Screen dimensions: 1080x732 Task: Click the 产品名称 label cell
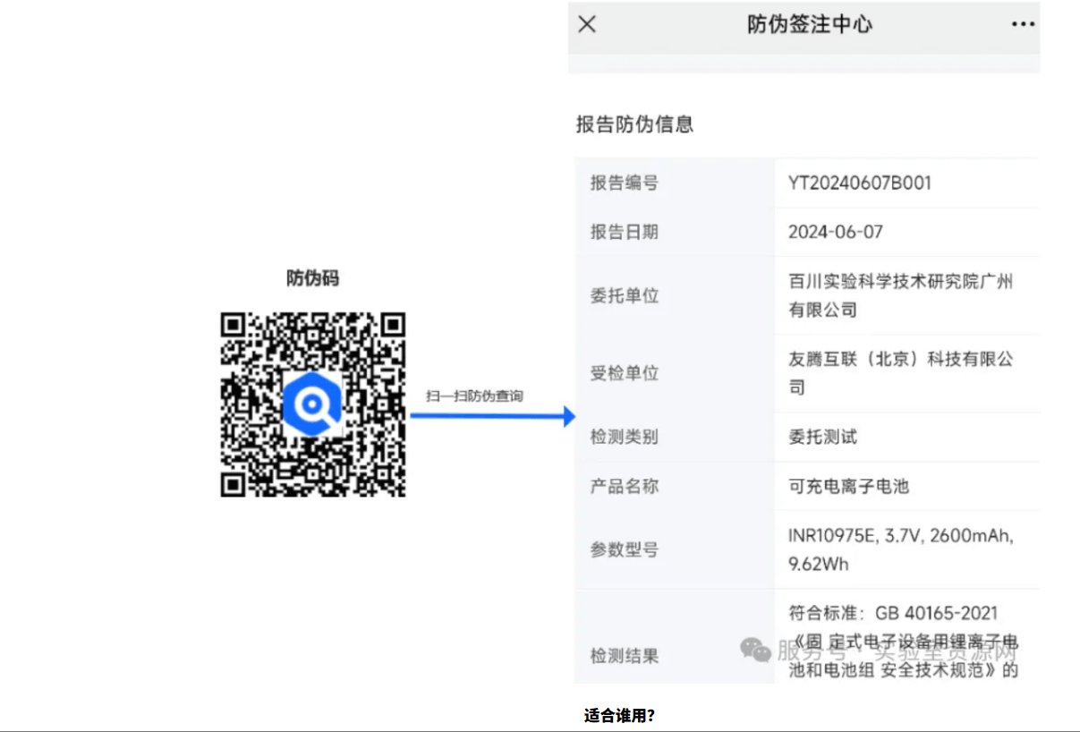coord(675,486)
